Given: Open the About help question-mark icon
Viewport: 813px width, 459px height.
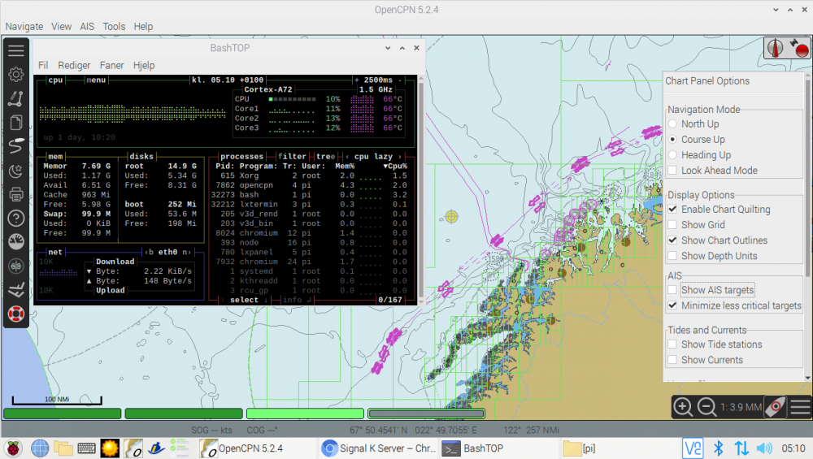Looking at the screenshot, I should [x=16, y=218].
